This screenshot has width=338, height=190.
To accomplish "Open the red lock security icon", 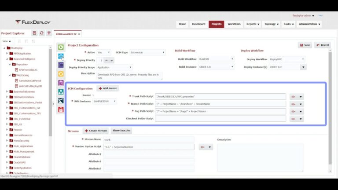I will [x=61, y=110].
